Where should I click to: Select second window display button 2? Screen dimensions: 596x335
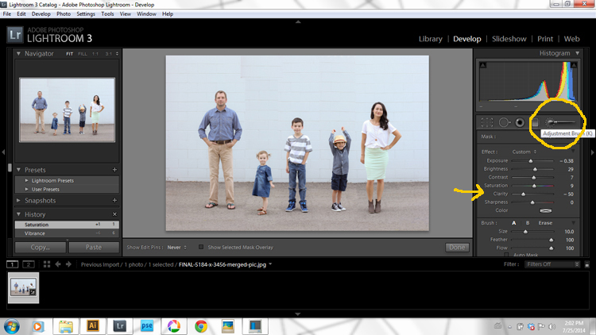29,264
